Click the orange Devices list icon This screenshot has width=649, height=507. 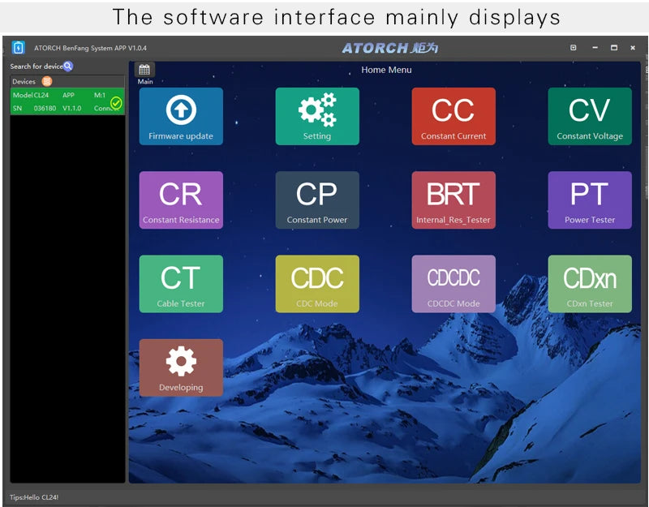(x=47, y=82)
